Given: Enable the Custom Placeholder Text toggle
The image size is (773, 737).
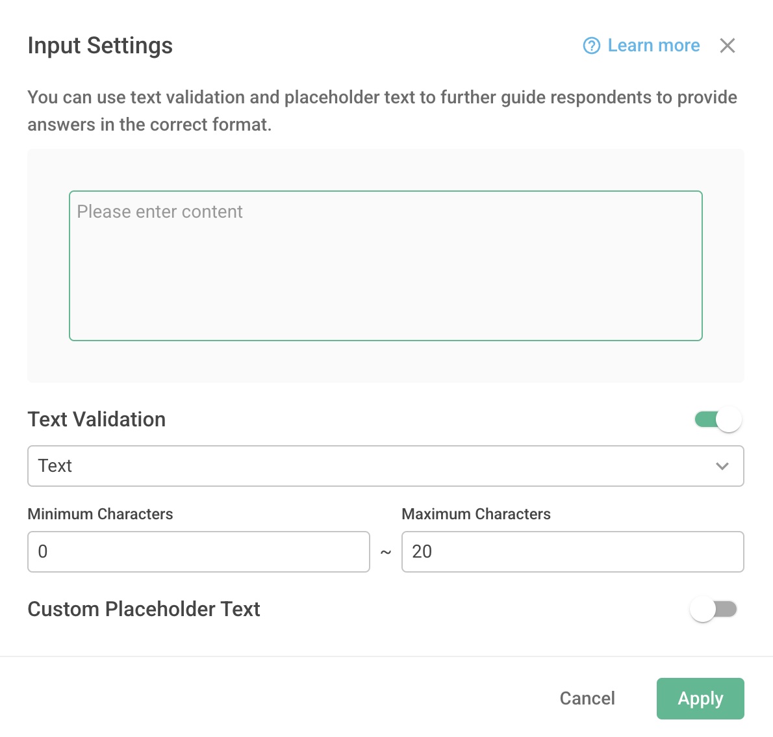Looking at the screenshot, I should pyautogui.click(x=714, y=610).
